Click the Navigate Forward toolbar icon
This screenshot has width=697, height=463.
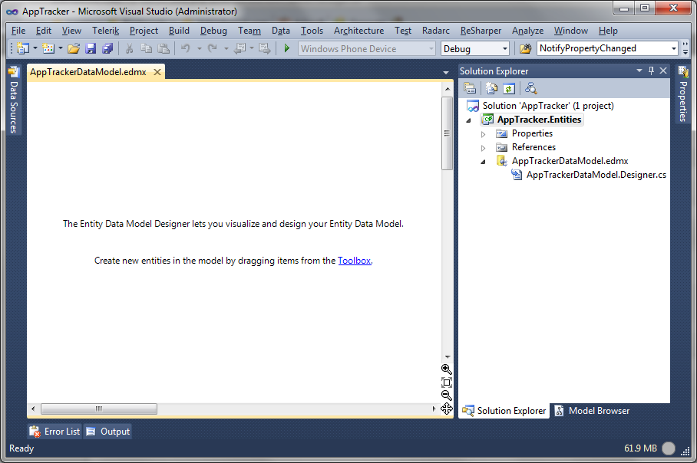coord(265,48)
